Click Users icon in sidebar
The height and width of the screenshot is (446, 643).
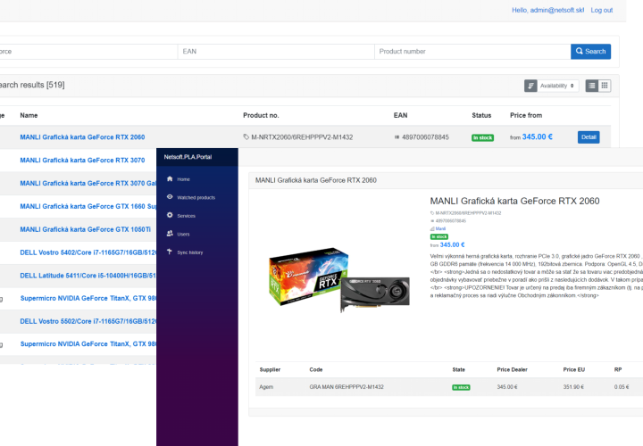[x=170, y=234]
